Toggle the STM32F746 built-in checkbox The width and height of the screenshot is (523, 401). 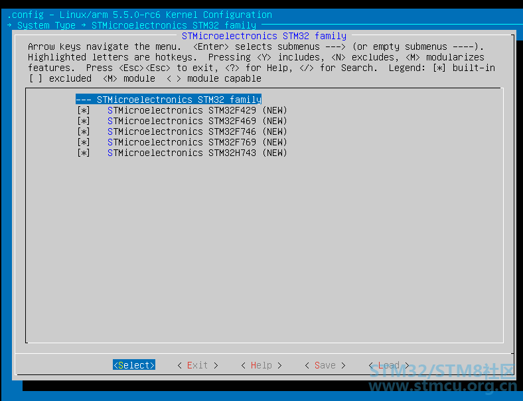[x=84, y=131]
